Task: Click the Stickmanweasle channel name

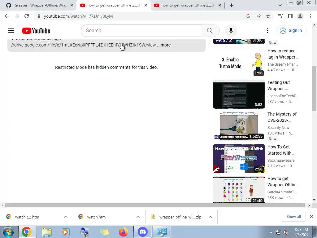Action: (281, 160)
